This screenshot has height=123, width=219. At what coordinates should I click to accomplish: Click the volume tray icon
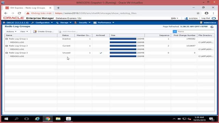[189, 119]
